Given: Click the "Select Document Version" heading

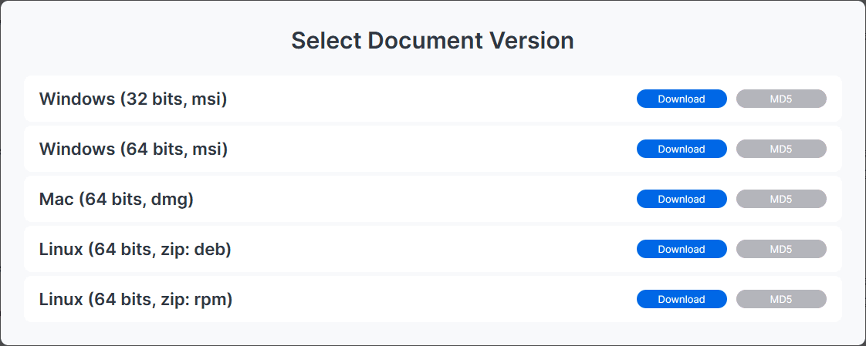Looking at the screenshot, I should tap(432, 40).
